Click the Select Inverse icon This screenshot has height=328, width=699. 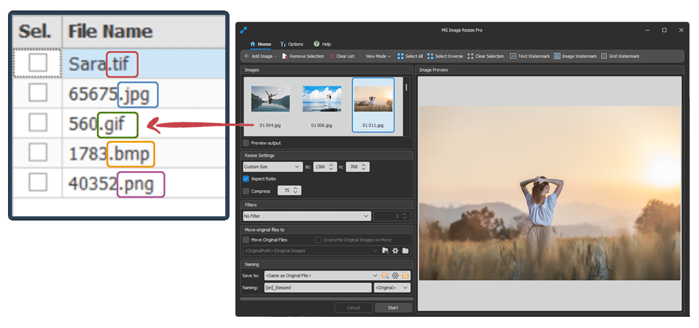coord(430,56)
